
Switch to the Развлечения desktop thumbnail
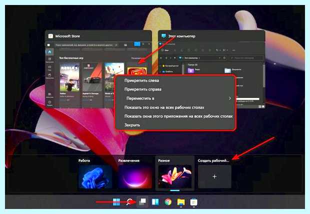pos(135,176)
